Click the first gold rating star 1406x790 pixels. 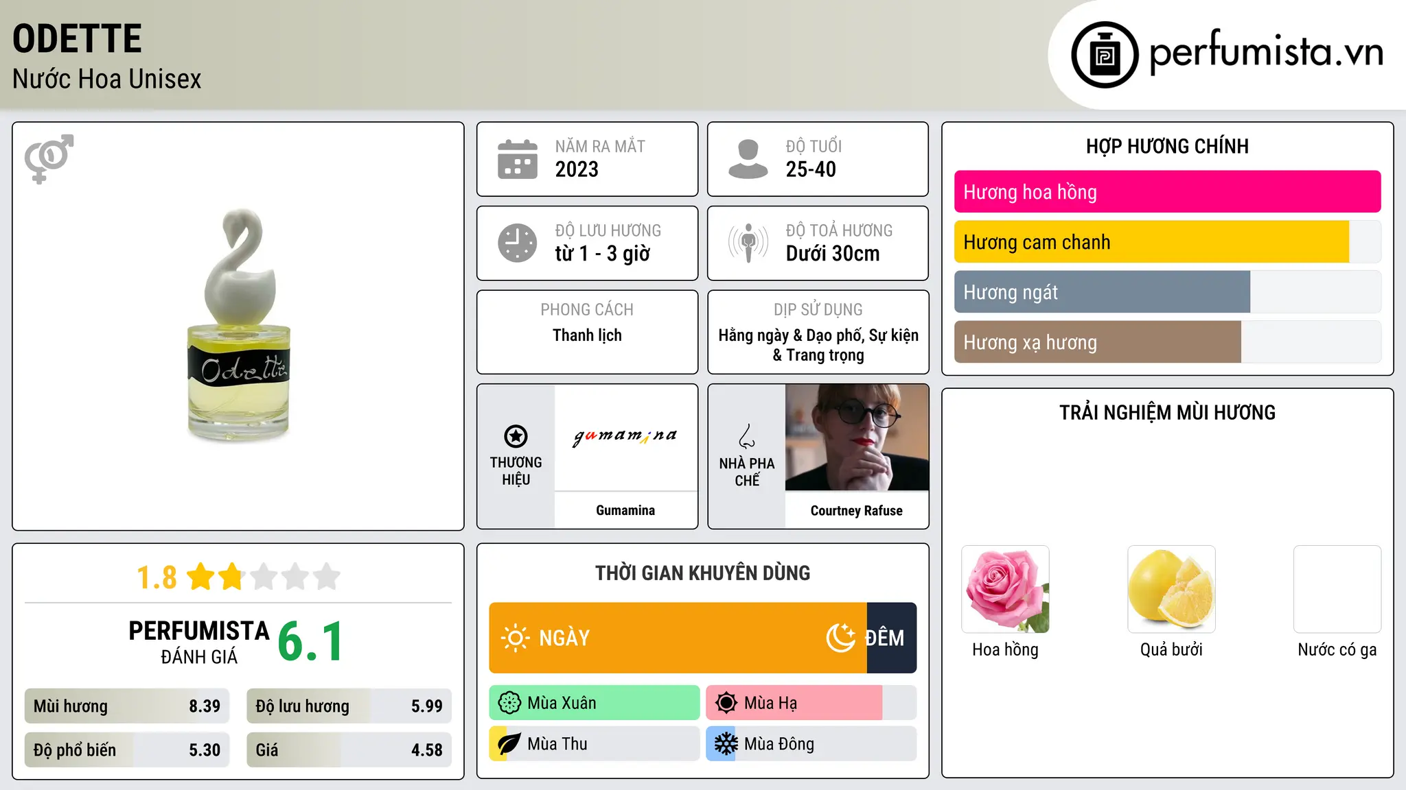point(201,577)
